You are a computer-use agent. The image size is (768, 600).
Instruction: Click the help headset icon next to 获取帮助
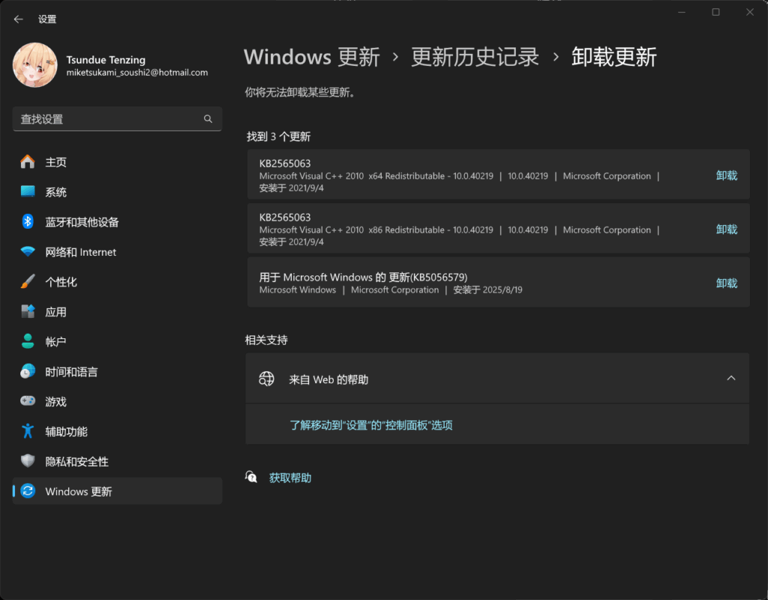[x=250, y=476]
